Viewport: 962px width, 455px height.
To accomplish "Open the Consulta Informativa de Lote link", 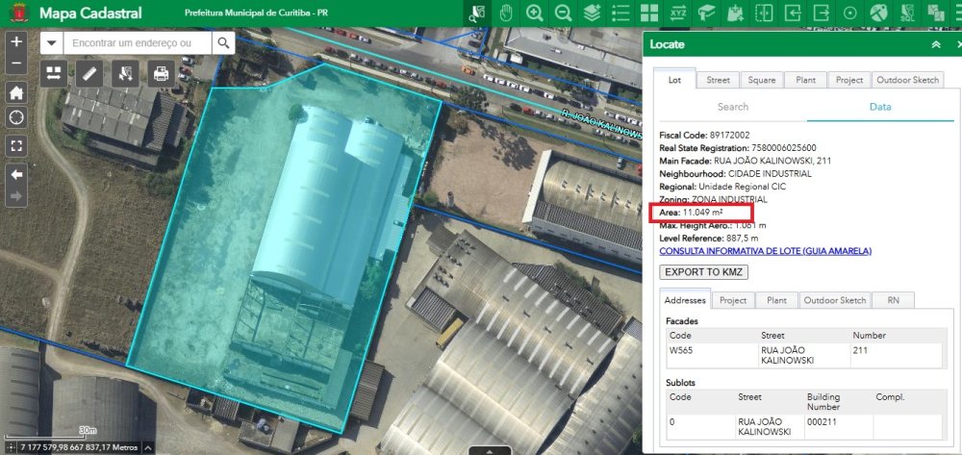I will [x=765, y=251].
